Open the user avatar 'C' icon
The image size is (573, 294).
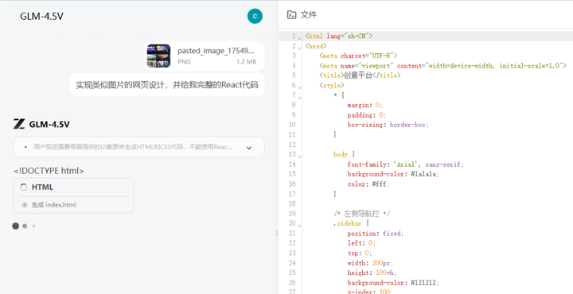tap(255, 16)
